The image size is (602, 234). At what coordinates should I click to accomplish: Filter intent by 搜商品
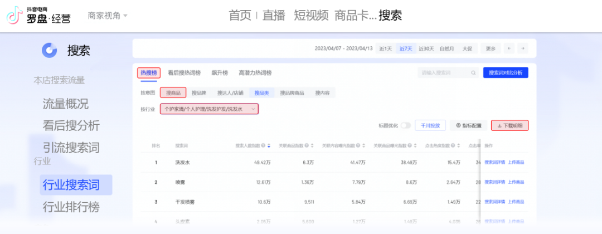coord(173,93)
